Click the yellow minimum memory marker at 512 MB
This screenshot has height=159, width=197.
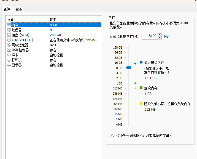[x=135, y=88]
